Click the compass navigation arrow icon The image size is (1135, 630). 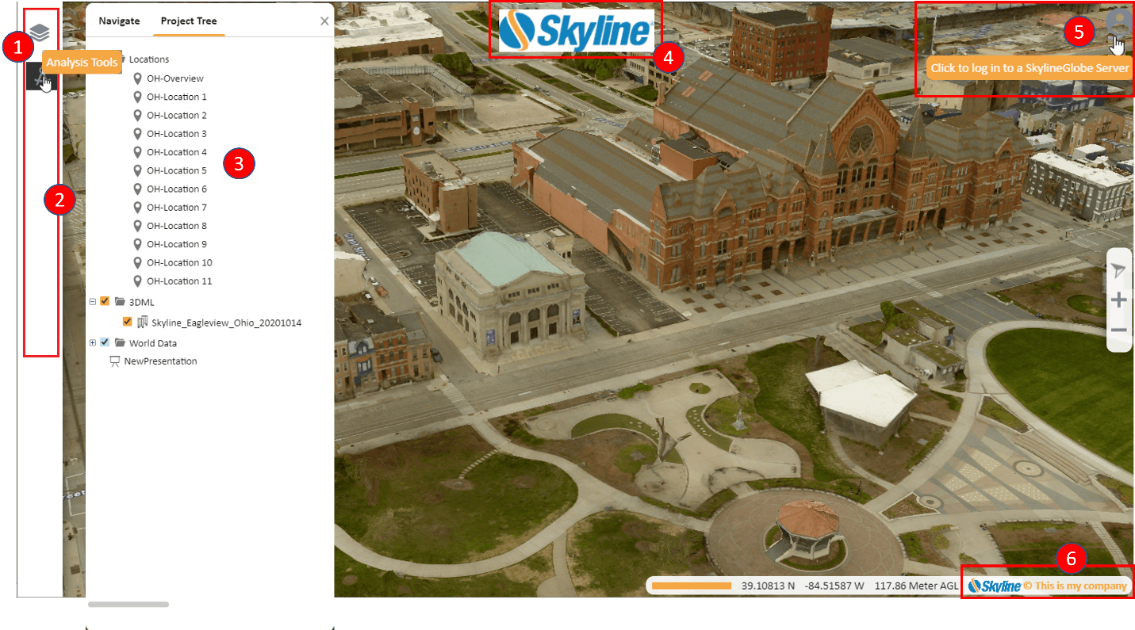point(1118,271)
